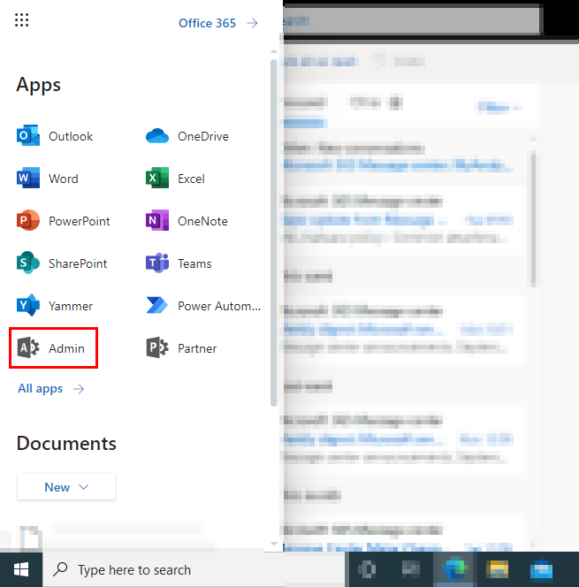Launch the Power Automate app
The height and width of the screenshot is (587, 579).
click(x=203, y=306)
